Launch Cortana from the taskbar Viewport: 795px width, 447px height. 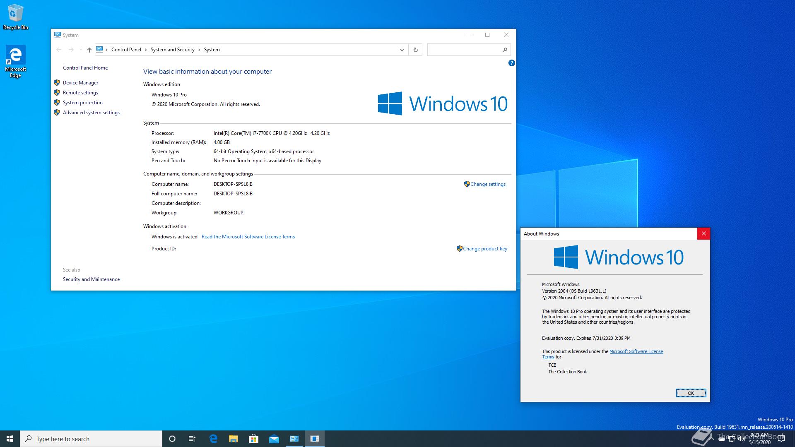pos(172,439)
